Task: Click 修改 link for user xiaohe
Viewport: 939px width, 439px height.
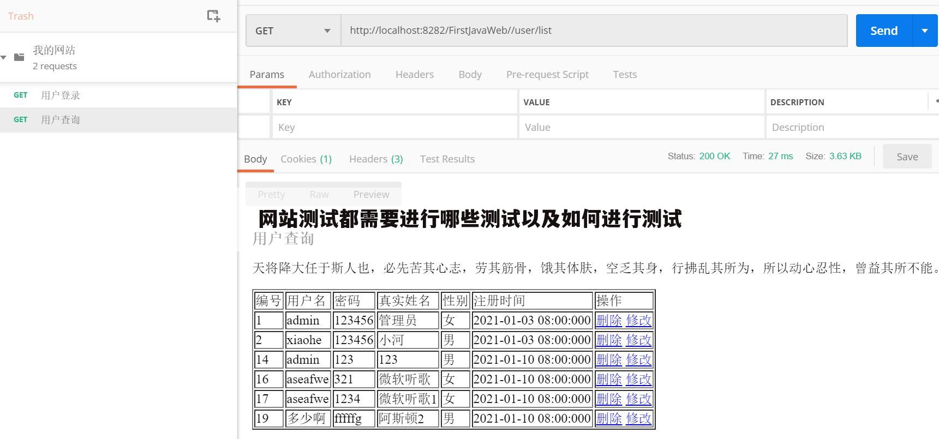Action: tap(638, 340)
